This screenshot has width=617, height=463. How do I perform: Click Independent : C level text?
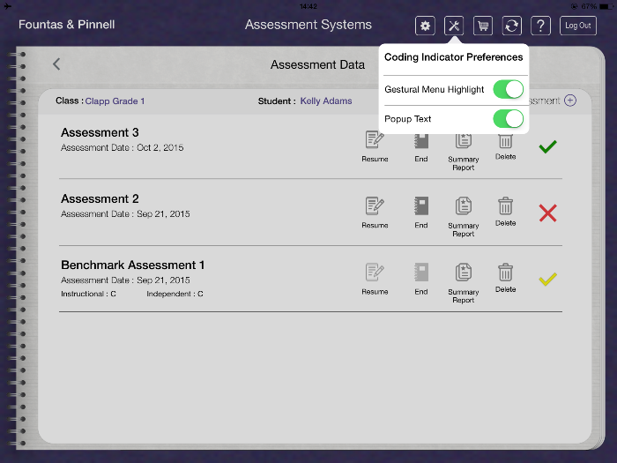(175, 294)
